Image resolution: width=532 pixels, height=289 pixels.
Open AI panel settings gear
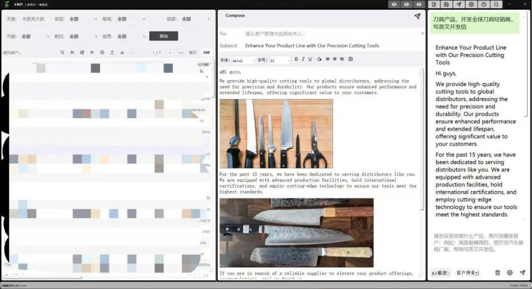(x=510, y=273)
